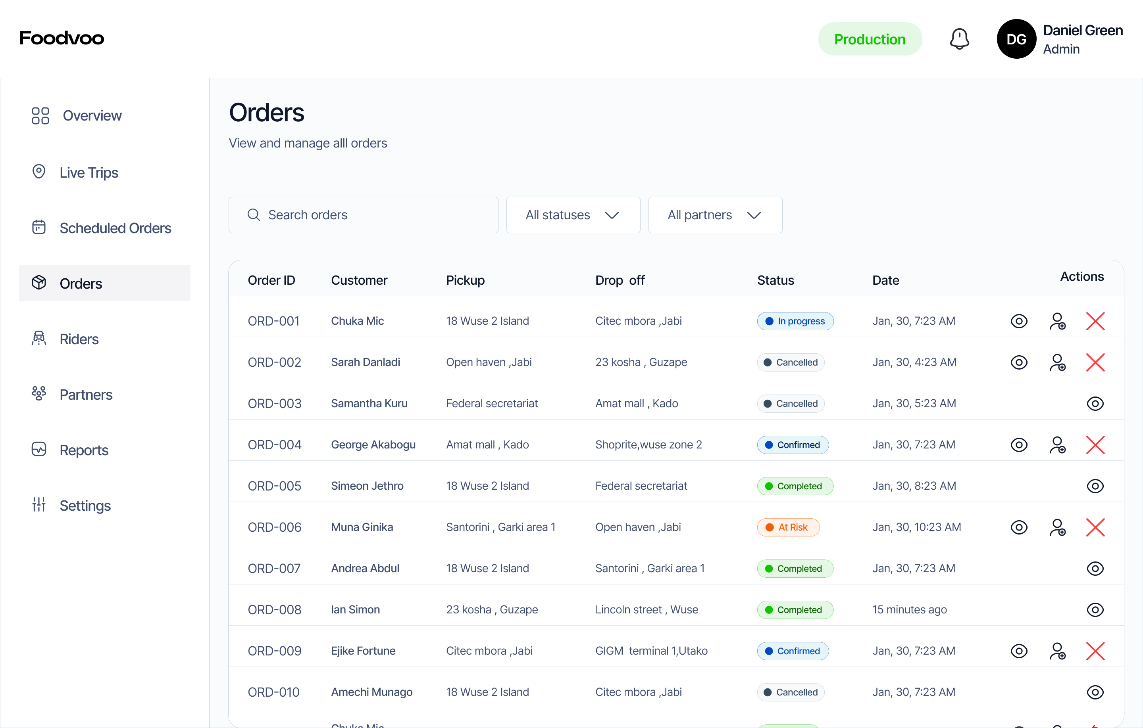Assign rider to order ORD-001
The image size is (1143, 728).
1058,321
